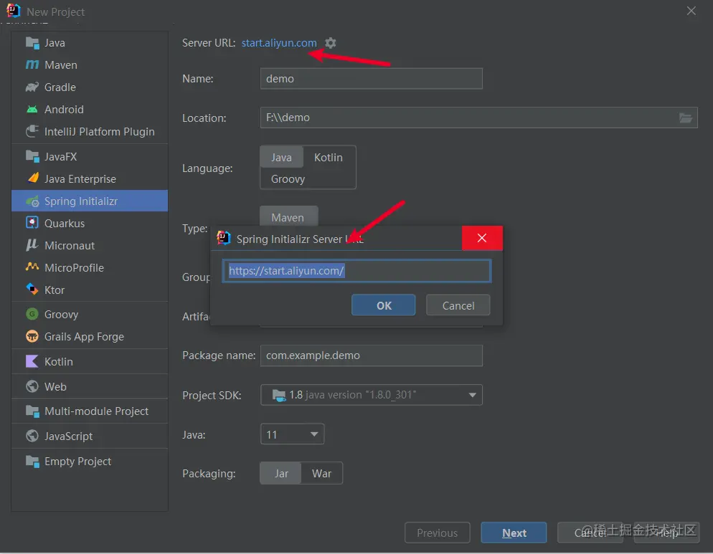Choose the Maven icon in sidebar
Screen dimensions: 713x554
tap(32, 65)
